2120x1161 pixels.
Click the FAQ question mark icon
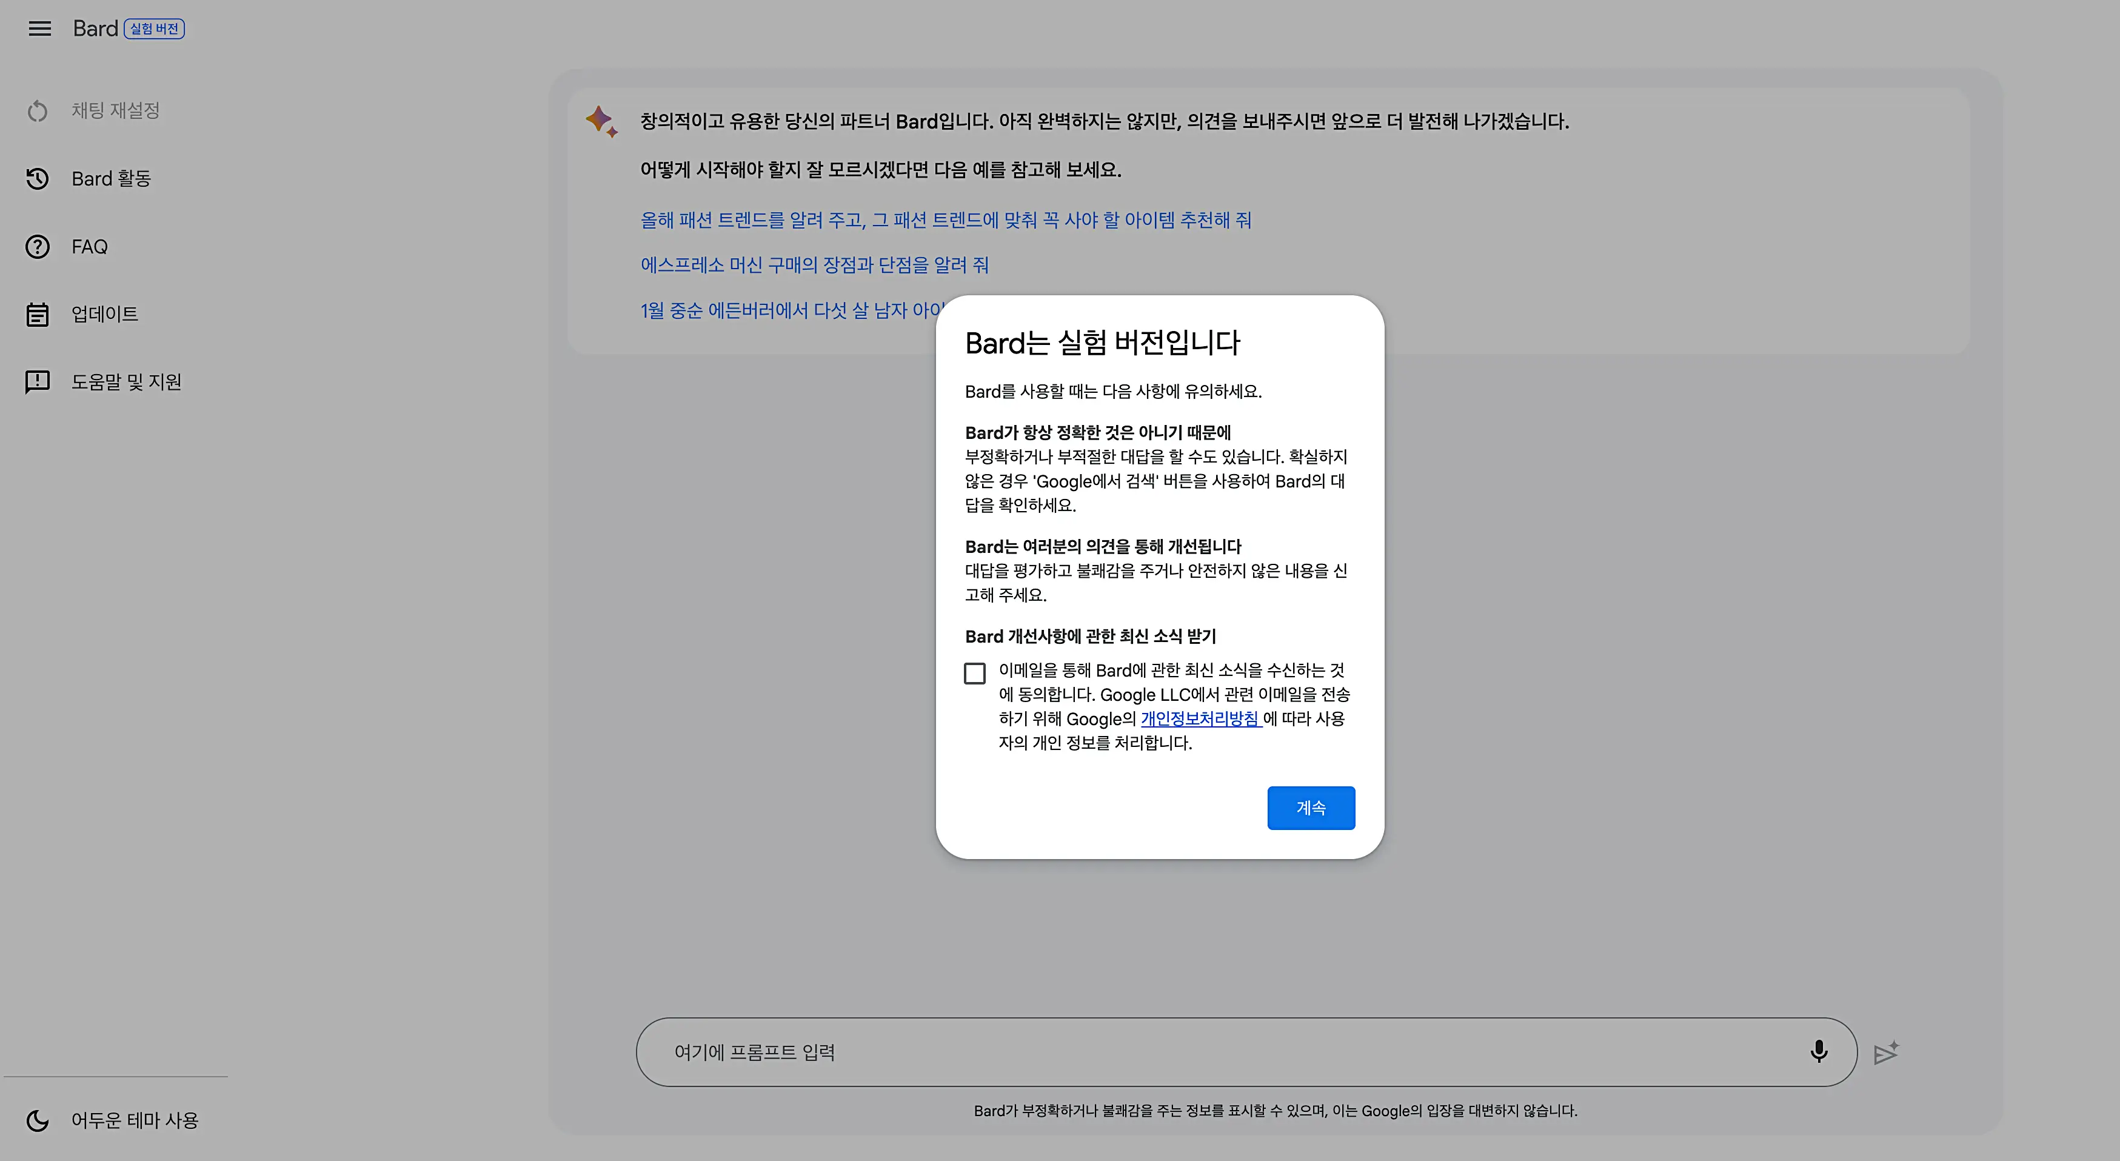pos(38,247)
